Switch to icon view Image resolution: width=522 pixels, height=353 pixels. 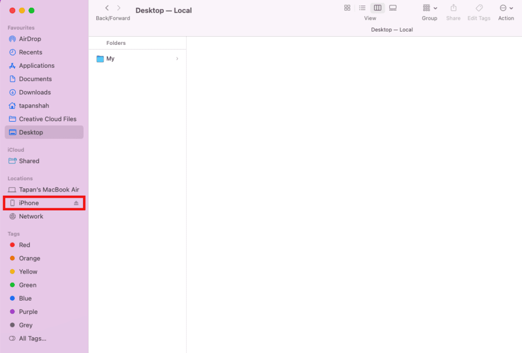(x=347, y=8)
